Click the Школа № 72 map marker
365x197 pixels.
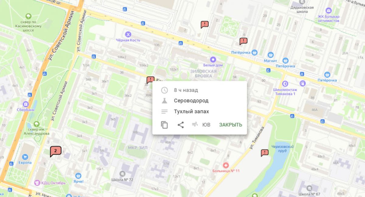click(x=123, y=174)
